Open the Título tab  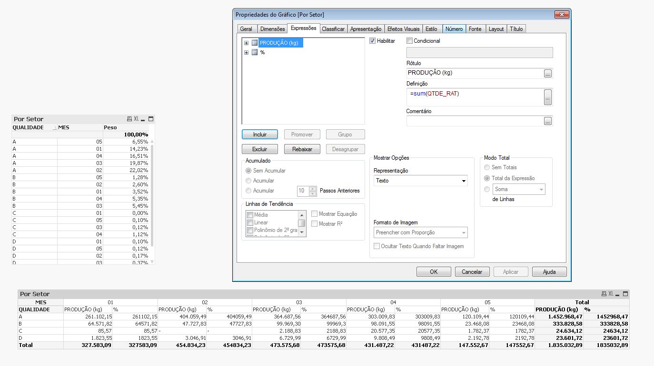coord(516,29)
